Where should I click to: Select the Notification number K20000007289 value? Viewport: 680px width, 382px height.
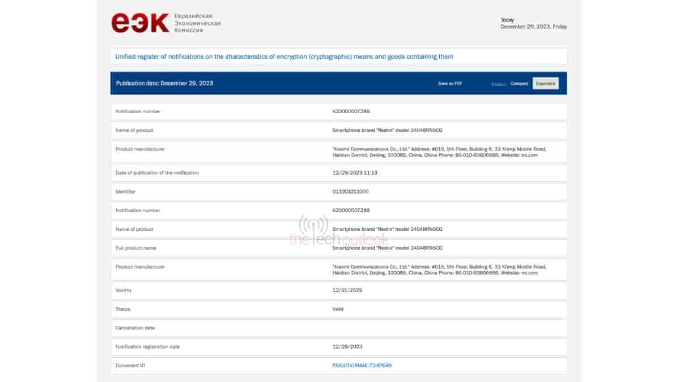[351, 111]
